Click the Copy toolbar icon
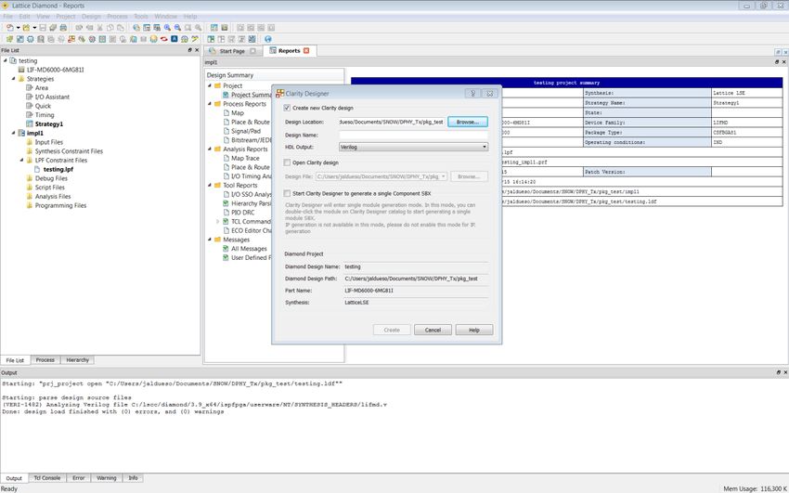Screen dimensions: 789x493 (x=110, y=28)
